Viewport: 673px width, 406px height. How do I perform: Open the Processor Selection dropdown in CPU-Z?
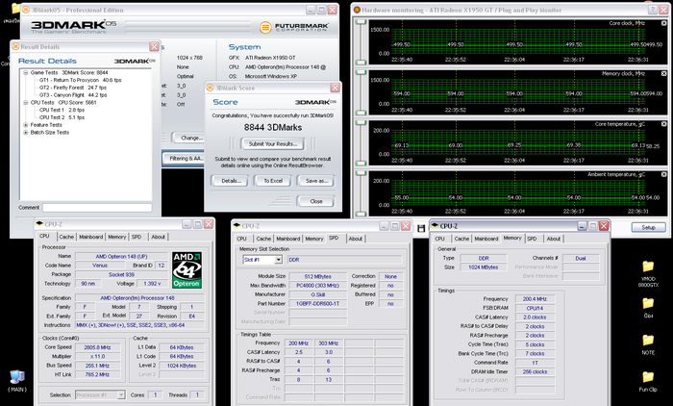point(121,394)
